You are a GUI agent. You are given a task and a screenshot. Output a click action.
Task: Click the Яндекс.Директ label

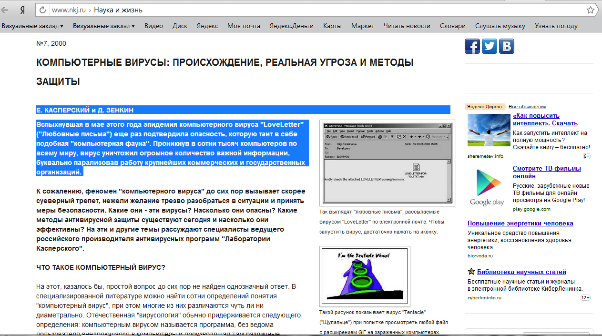(485, 106)
